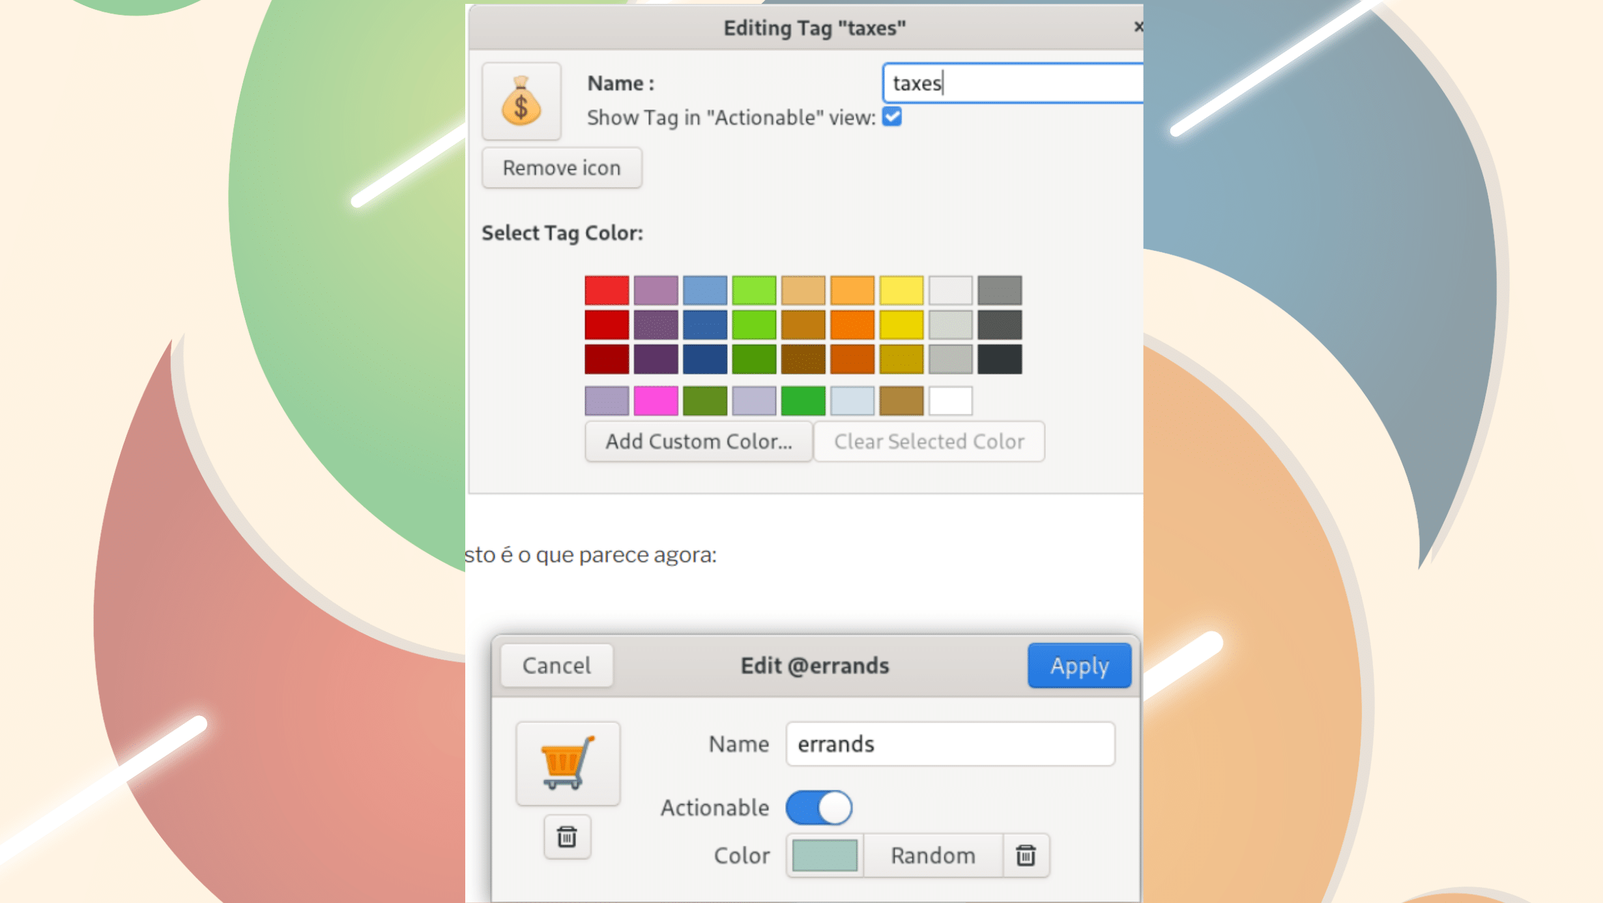Click the blue Apply button
Image resolution: width=1603 pixels, height=903 pixels.
[x=1079, y=665]
